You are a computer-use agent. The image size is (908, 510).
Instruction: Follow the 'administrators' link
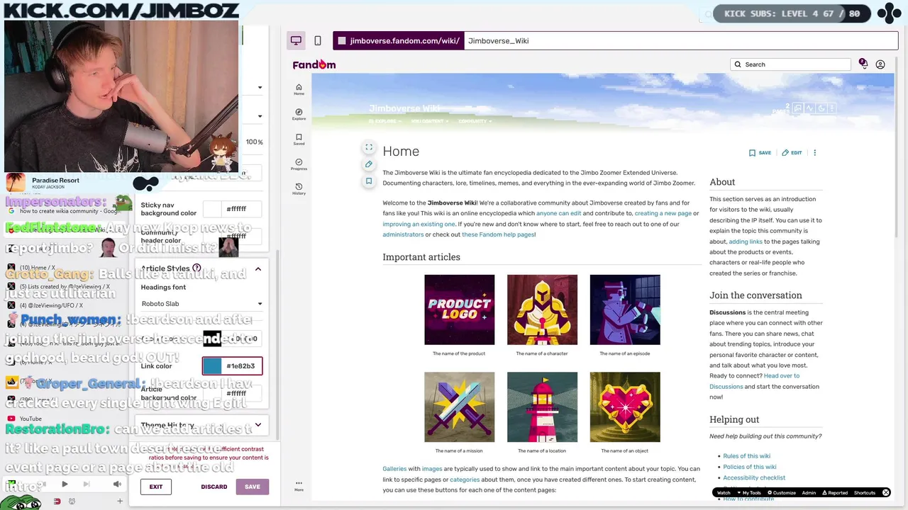point(403,234)
